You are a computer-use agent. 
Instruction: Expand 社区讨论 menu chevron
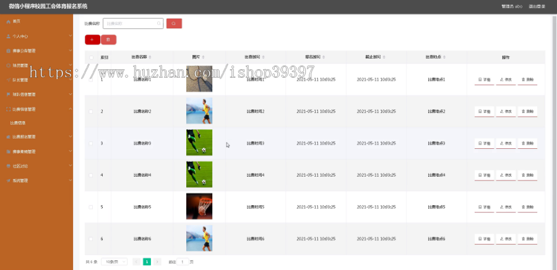click(70, 166)
